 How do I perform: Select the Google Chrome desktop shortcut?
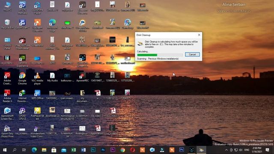pos(22,79)
